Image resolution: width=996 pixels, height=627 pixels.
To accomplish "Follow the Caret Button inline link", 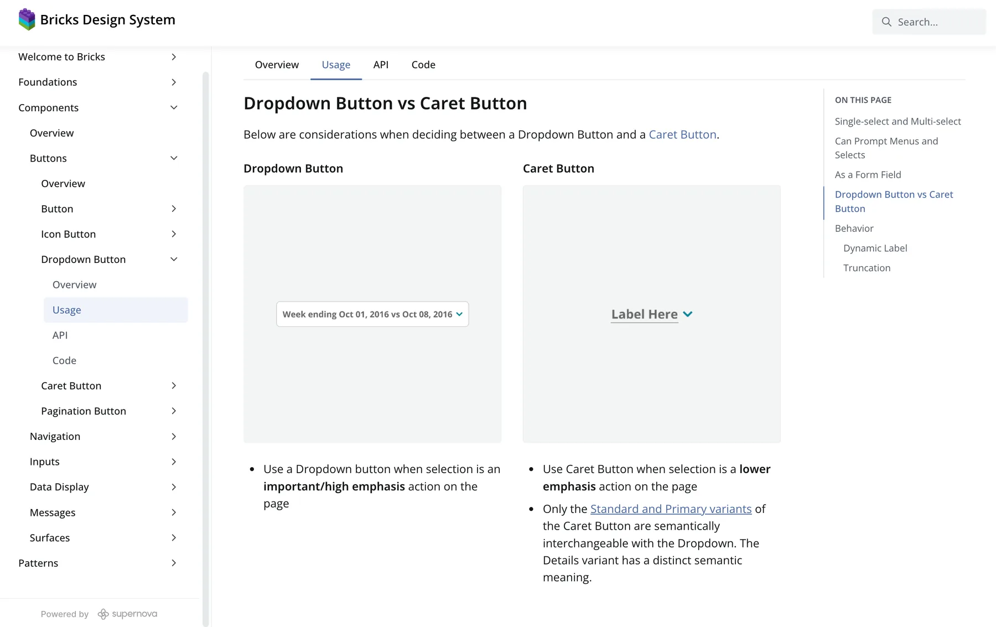I will click(x=682, y=134).
